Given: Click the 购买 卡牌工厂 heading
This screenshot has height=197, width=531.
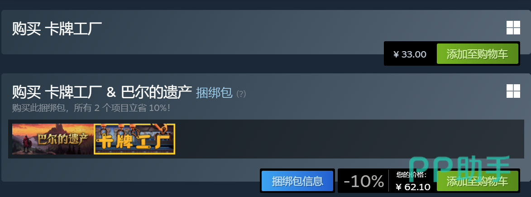Looking at the screenshot, I should (57, 29).
